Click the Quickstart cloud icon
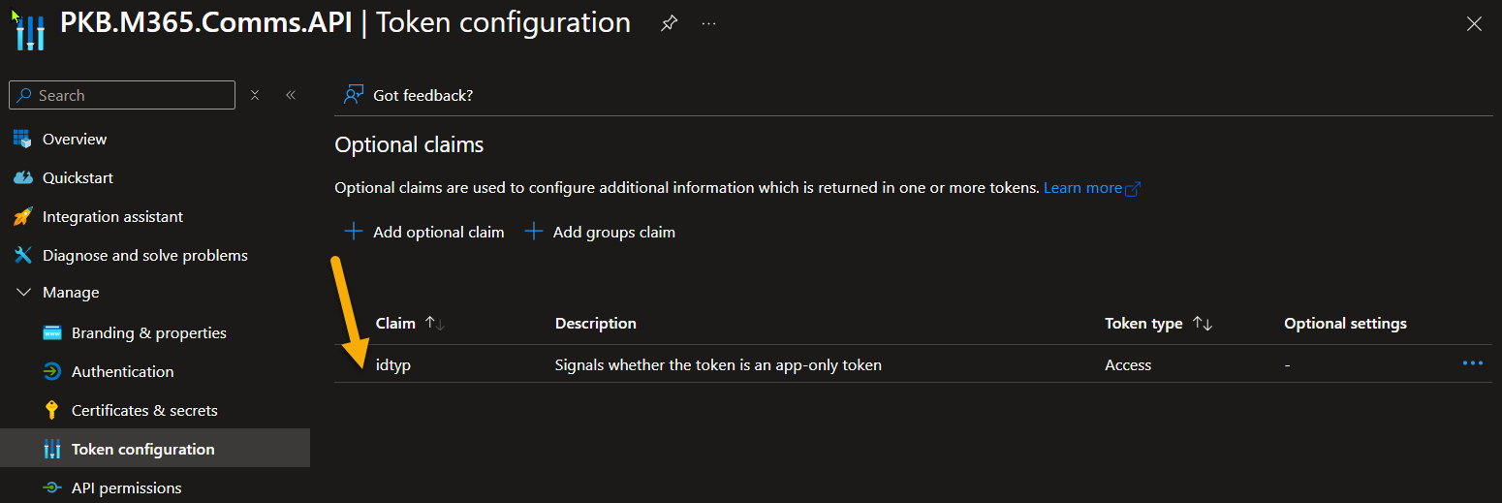 tap(23, 177)
